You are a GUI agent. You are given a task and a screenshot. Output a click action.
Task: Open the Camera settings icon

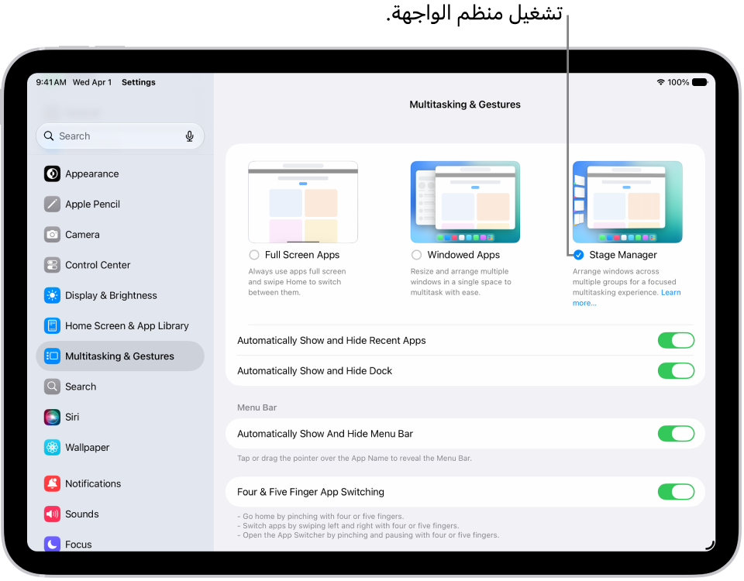click(x=52, y=234)
